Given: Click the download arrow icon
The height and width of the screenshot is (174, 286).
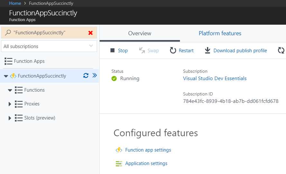Looking at the screenshot, I should 207,50.
